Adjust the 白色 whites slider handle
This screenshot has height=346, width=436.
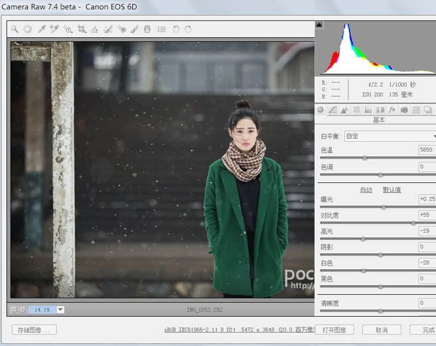tap(364, 270)
